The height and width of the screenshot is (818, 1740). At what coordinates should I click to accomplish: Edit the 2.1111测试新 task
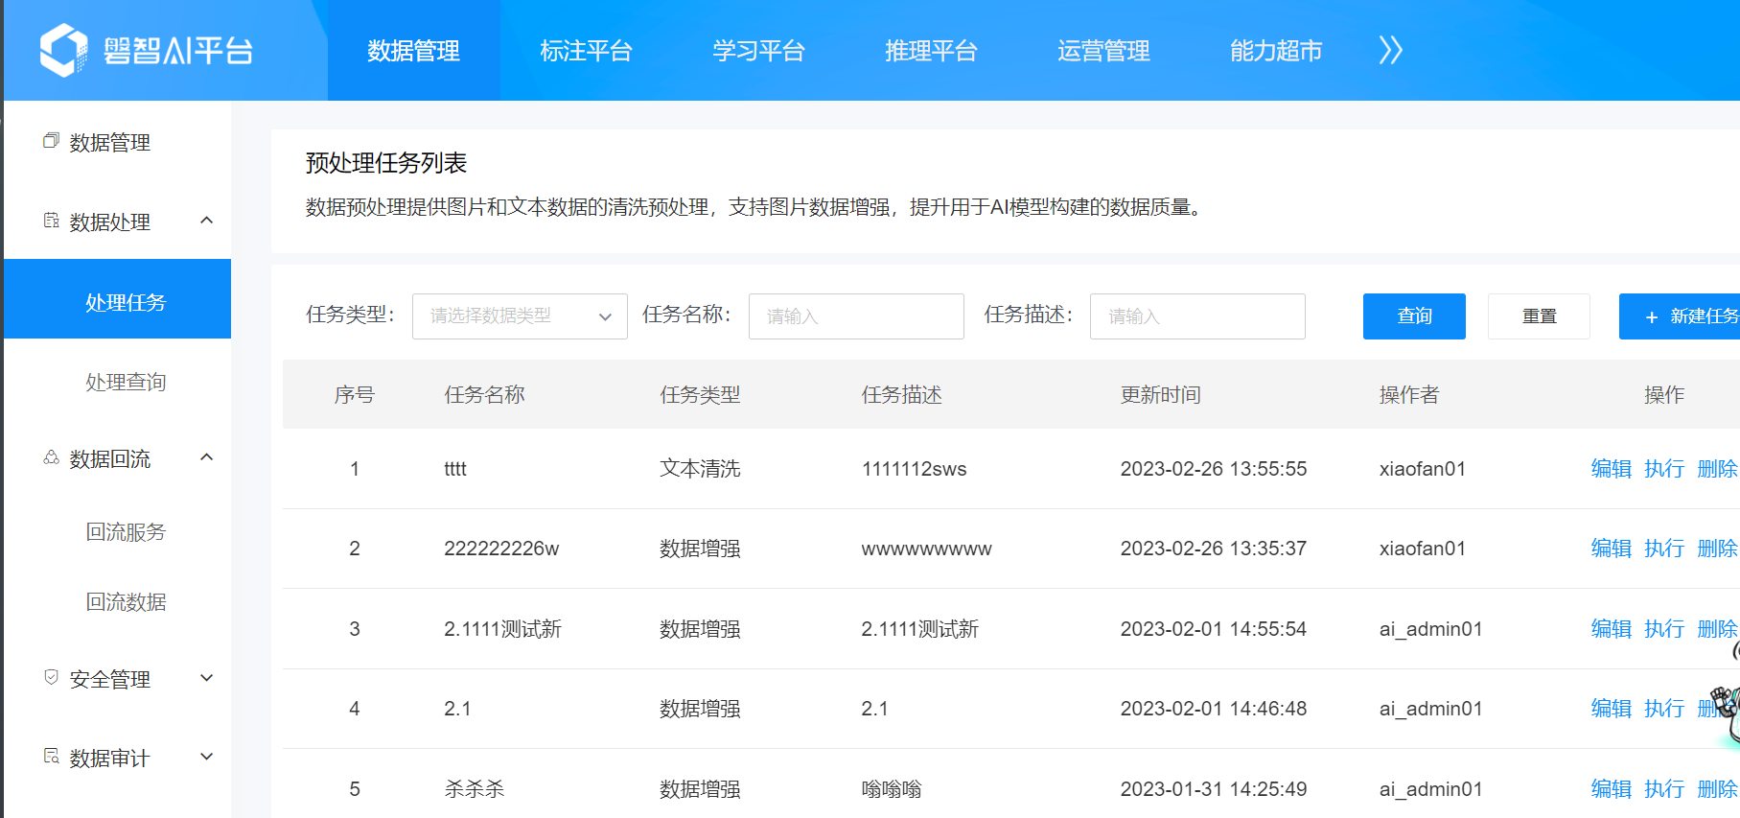1611,628
